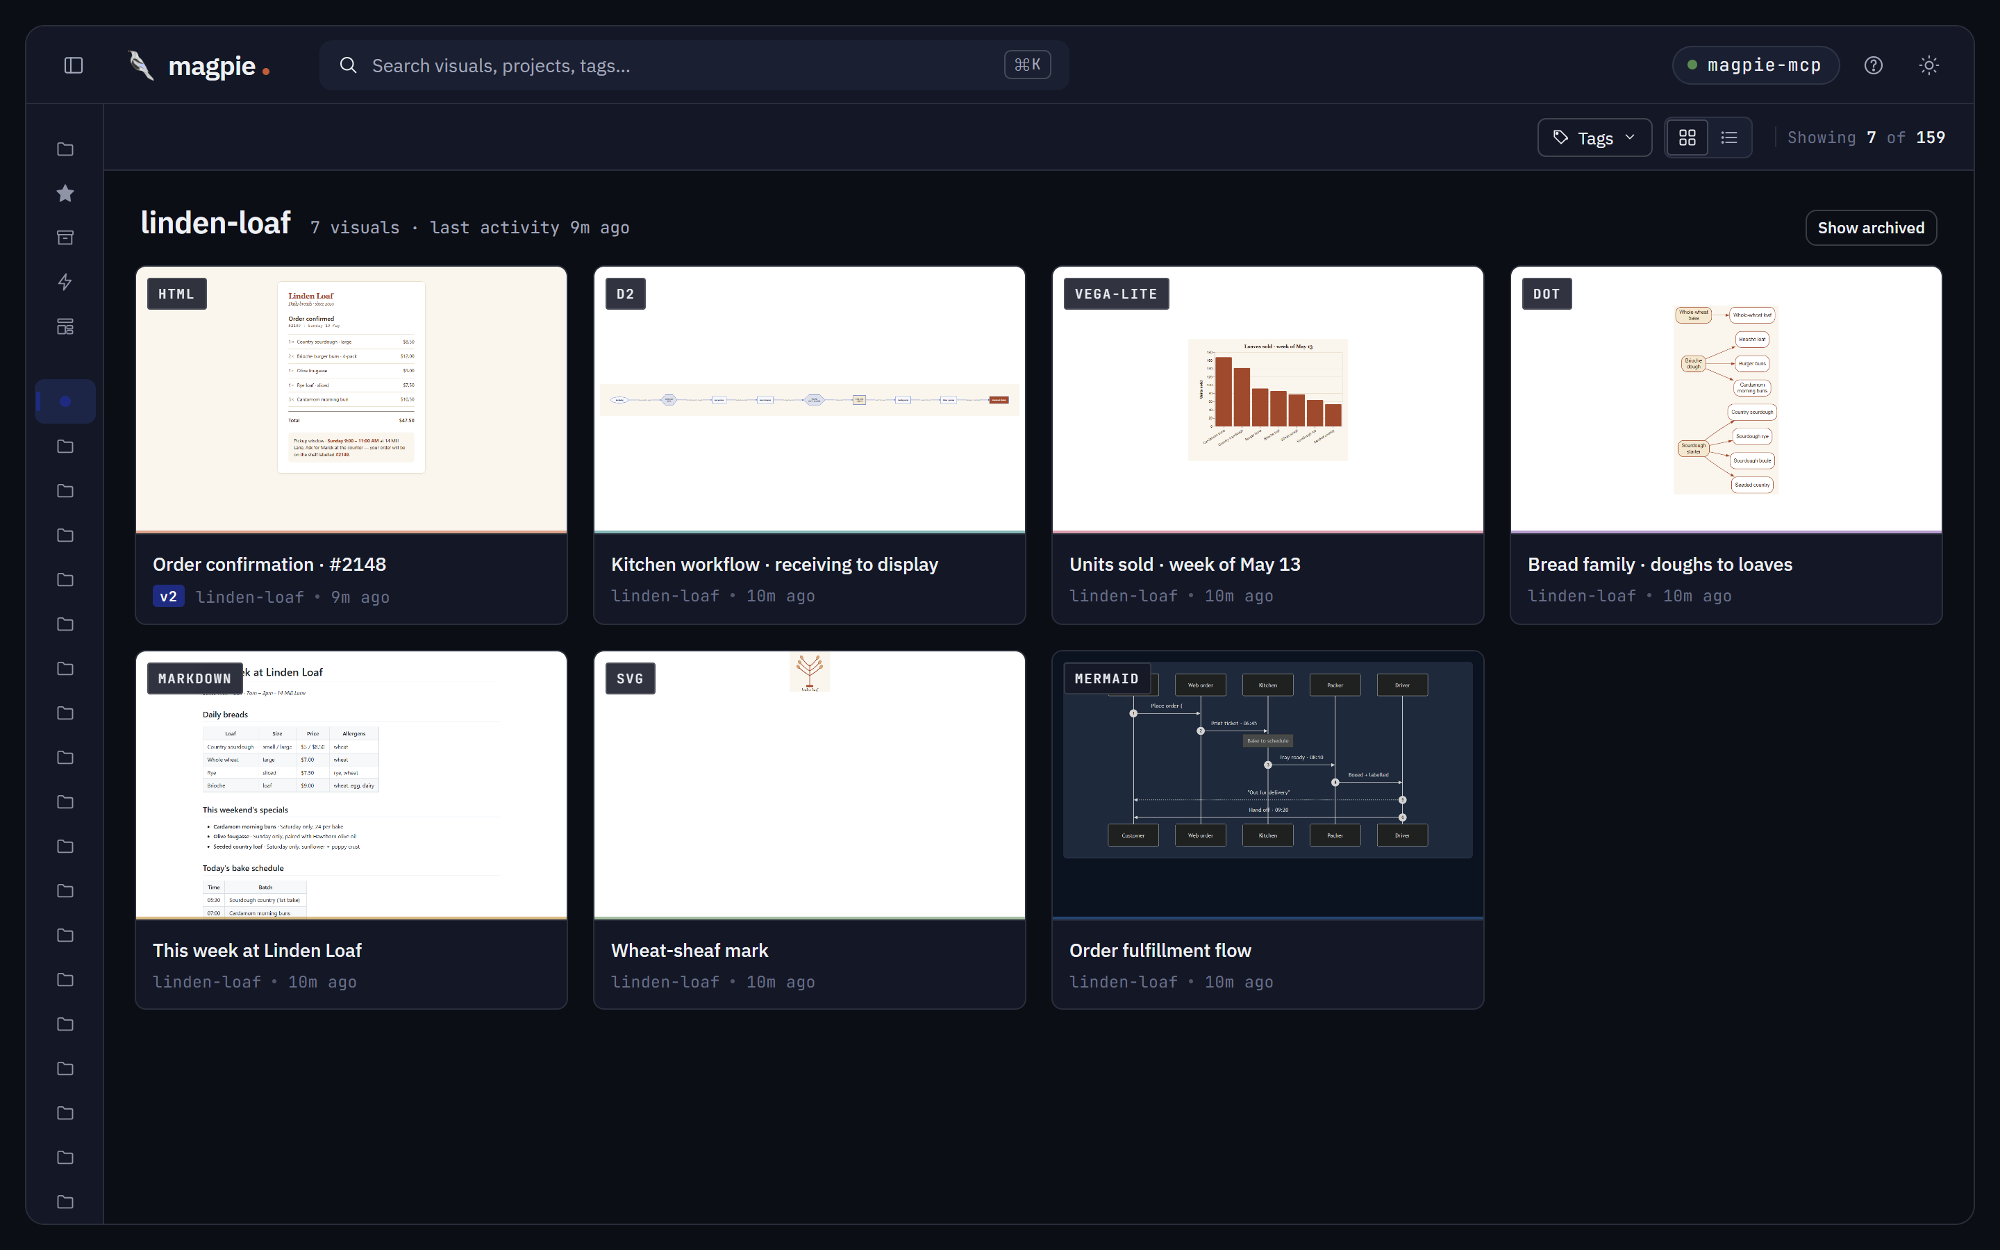Expand the Tags filter dropdown

tap(1594, 137)
